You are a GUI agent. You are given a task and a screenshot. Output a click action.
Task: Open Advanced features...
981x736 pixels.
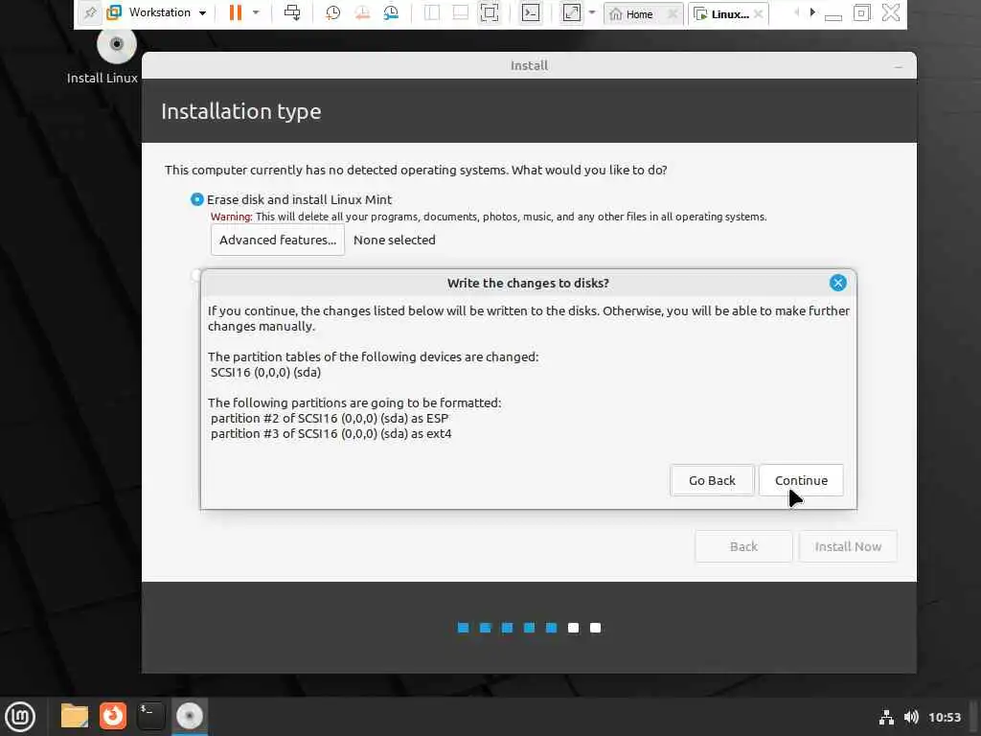(x=278, y=240)
